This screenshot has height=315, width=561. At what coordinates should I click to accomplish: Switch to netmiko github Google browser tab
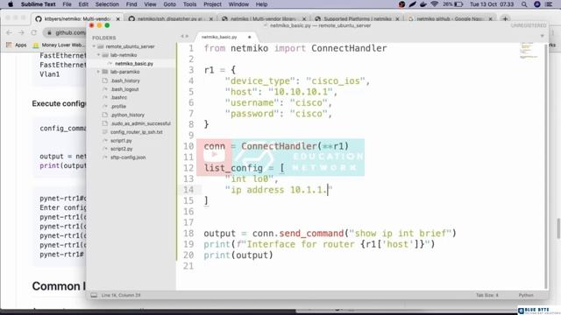click(x=450, y=18)
